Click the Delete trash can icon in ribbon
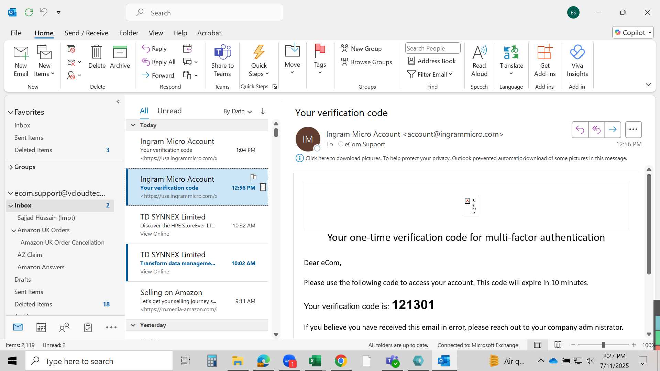 [97, 57]
